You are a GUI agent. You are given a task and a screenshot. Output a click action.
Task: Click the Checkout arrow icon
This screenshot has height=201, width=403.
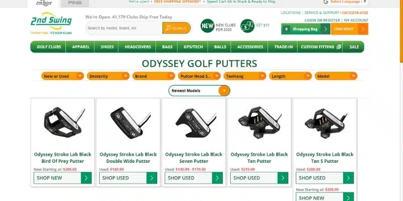coord(363,29)
